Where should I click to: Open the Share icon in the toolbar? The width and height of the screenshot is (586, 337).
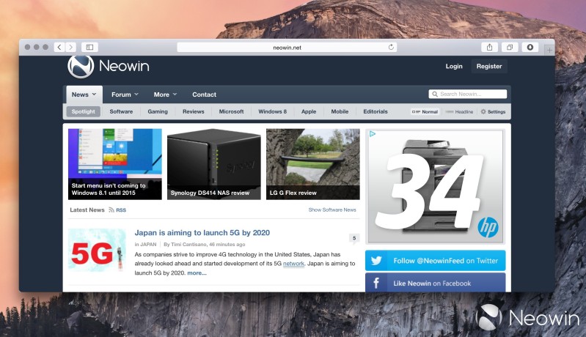490,47
